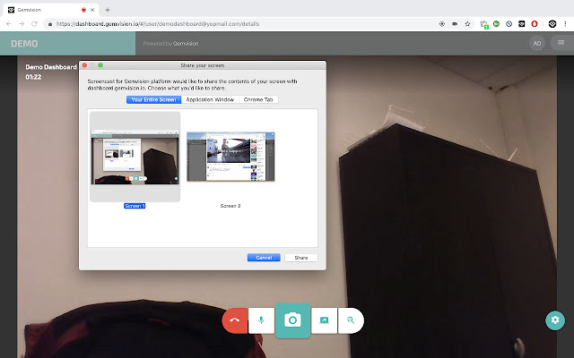
Task: Select the Gemvision browser tab
Action: click(51, 10)
